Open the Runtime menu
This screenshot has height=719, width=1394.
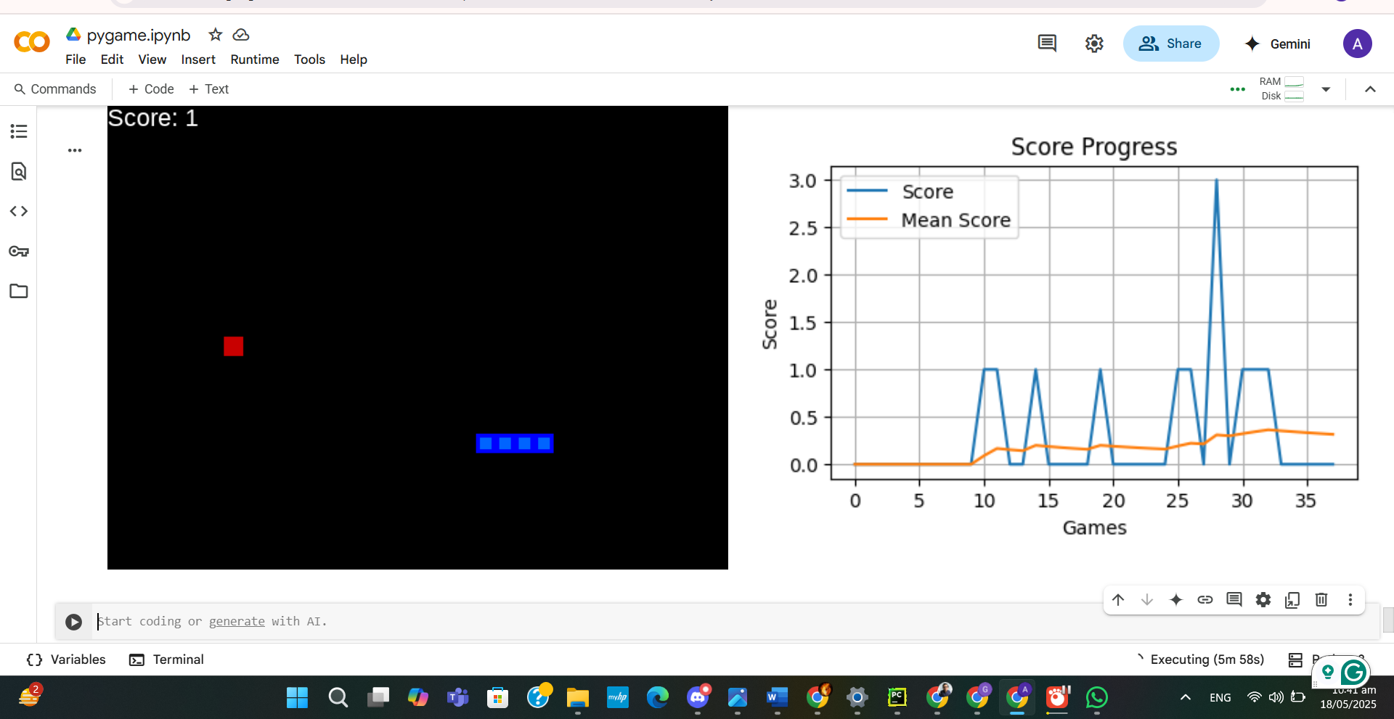[254, 59]
